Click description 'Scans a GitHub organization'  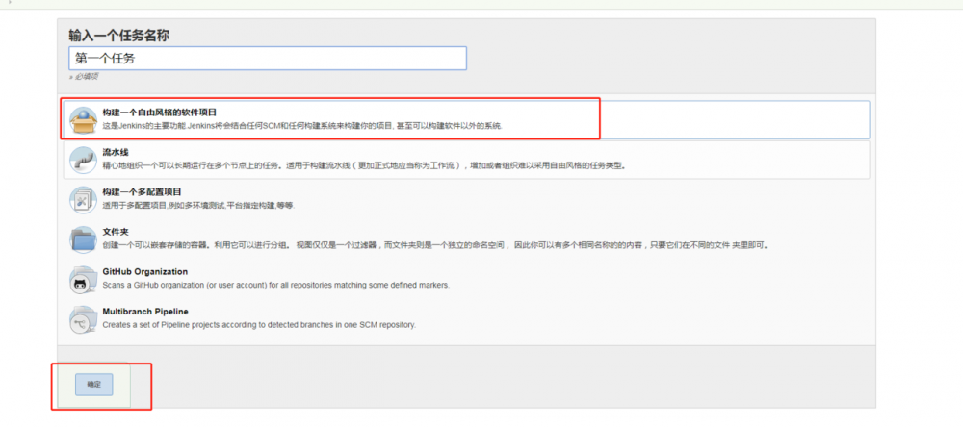(x=275, y=286)
